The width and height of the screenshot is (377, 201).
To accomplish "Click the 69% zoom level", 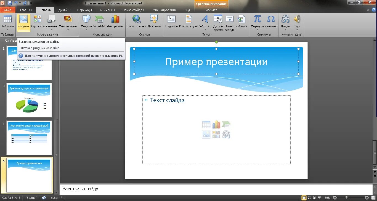I will [328, 198].
